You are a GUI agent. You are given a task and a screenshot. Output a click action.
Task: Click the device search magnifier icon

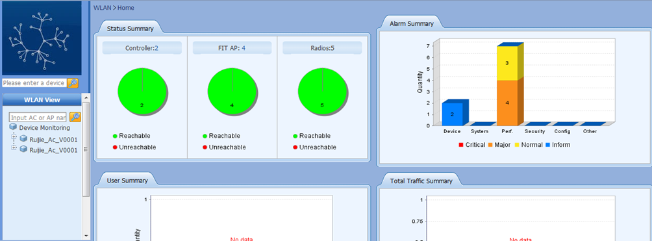[73, 83]
